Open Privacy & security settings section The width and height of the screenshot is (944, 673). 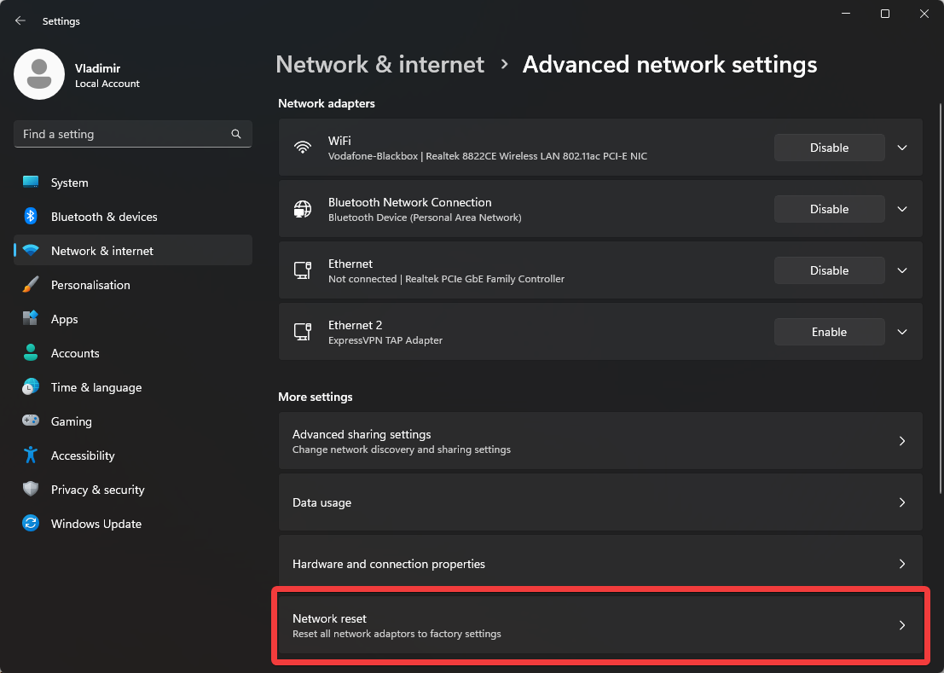[97, 490]
